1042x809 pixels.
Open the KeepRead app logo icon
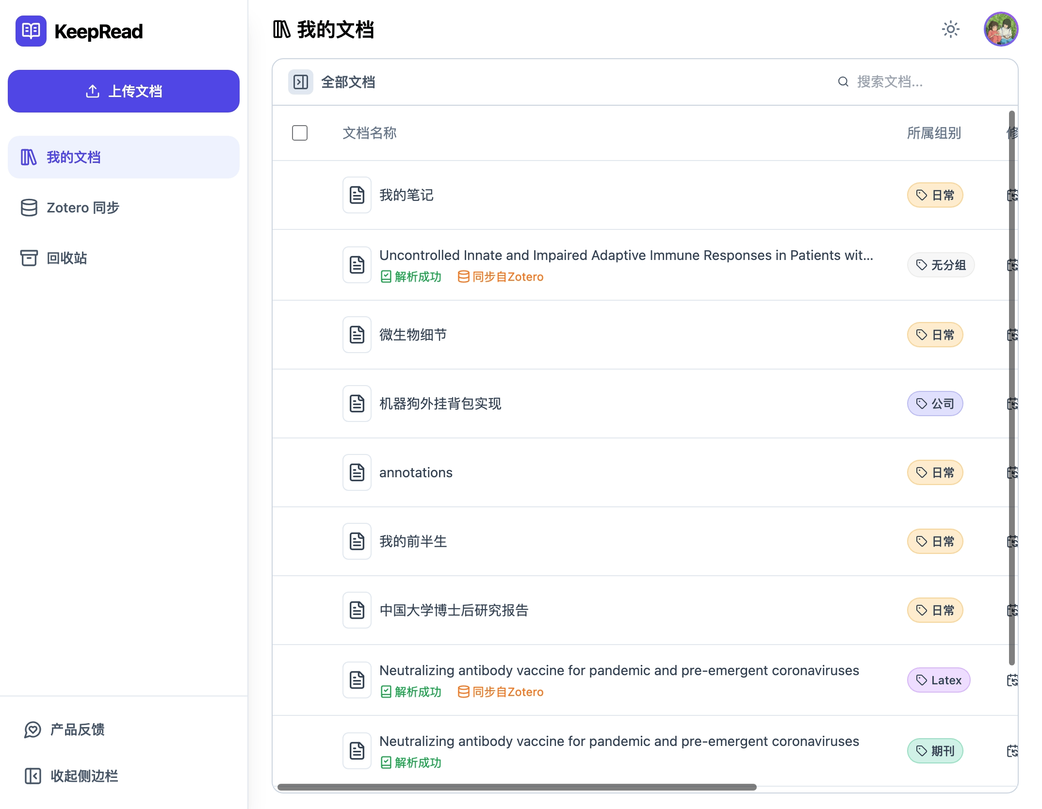click(x=31, y=30)
